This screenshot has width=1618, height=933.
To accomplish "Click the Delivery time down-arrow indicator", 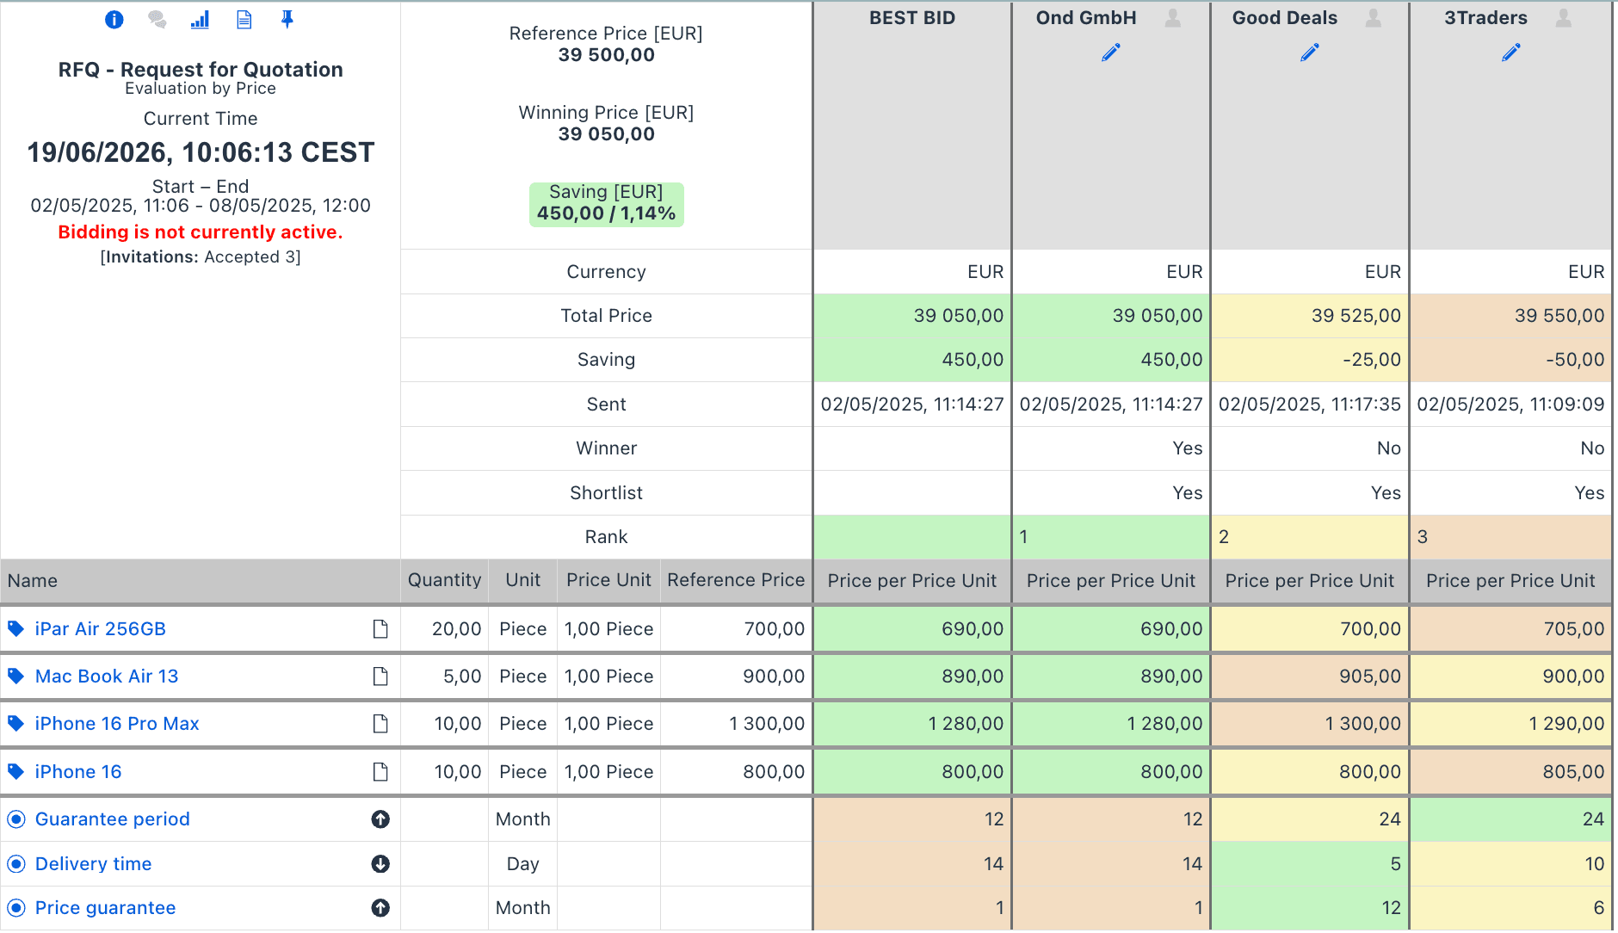I will point(380,864).
